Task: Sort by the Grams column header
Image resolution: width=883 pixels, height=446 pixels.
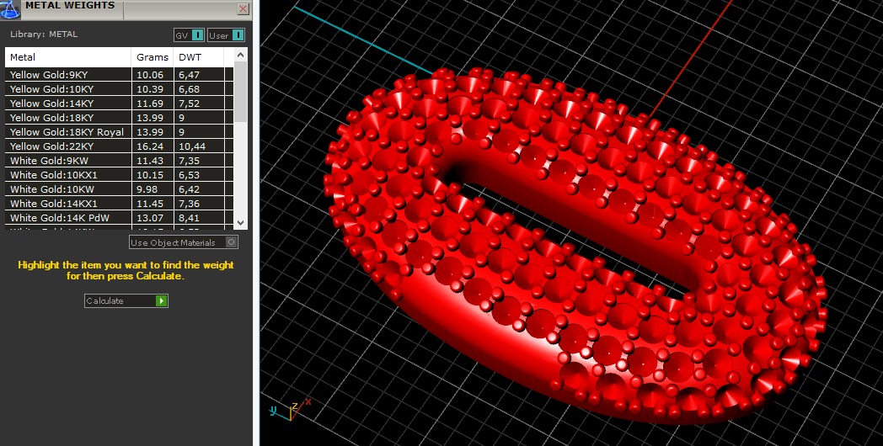Action: (x=153, y=57)
